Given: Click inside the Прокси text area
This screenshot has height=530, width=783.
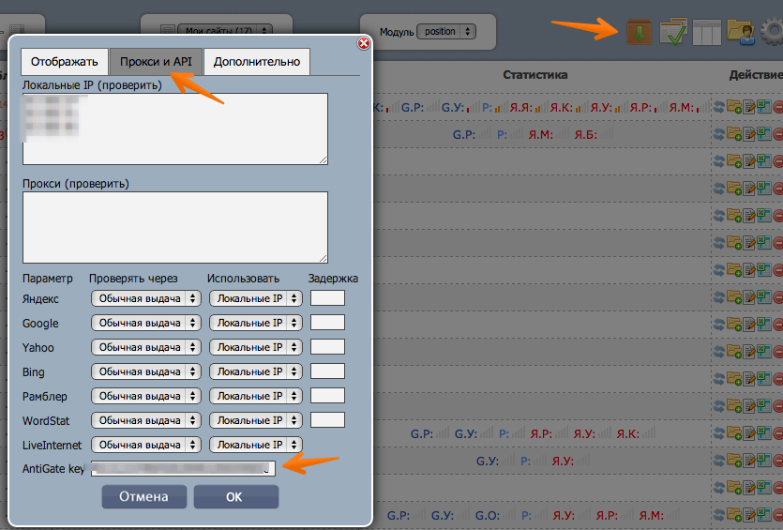Looking at the screenshot, I should click(x=175, y=227).
